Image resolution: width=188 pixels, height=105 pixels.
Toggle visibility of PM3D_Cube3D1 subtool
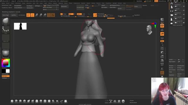pyautogui.click(x=184, y=15)
